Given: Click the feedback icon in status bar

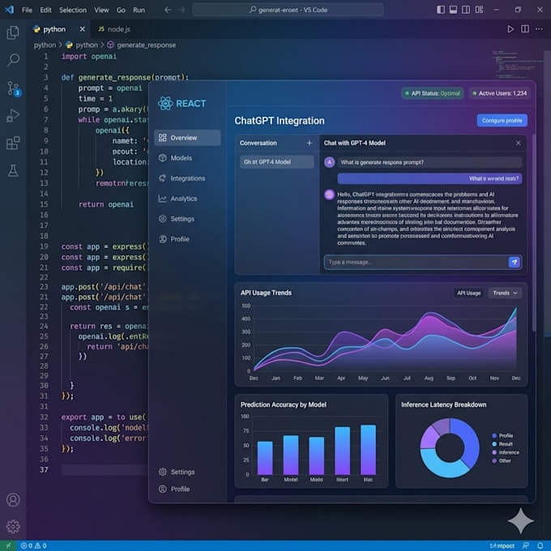Looking at the screenshot, I should click(526, 545).
